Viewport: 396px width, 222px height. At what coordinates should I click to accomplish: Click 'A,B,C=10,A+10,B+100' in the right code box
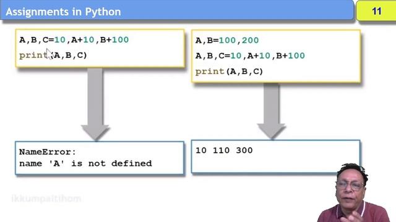[250, 55]
